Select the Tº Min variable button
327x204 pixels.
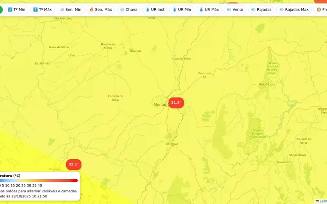(x=16, y=10)
